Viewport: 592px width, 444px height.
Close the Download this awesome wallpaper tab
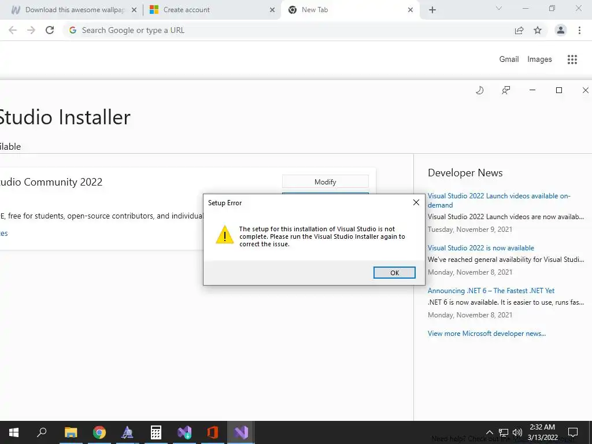tap(134, 10)
